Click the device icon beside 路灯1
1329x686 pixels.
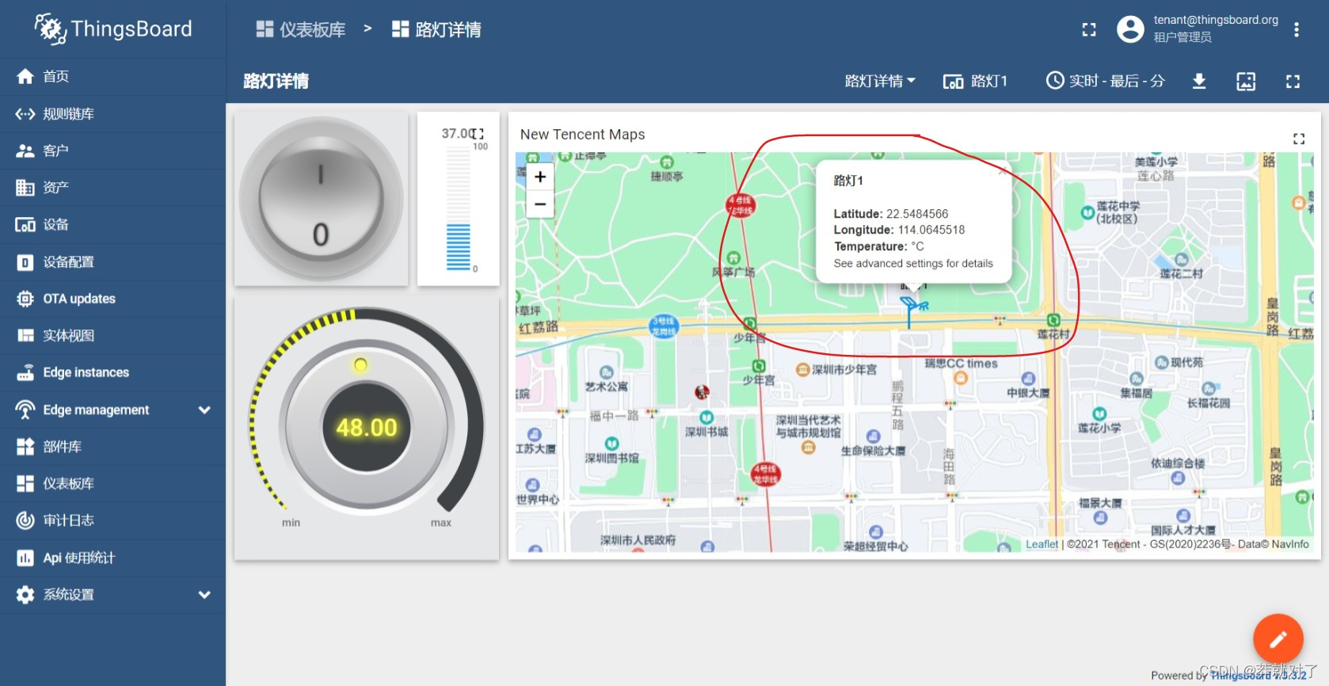[953, 82]
